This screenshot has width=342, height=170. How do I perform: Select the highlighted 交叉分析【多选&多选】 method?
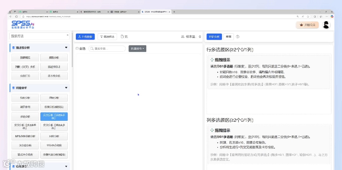[54, 117]
